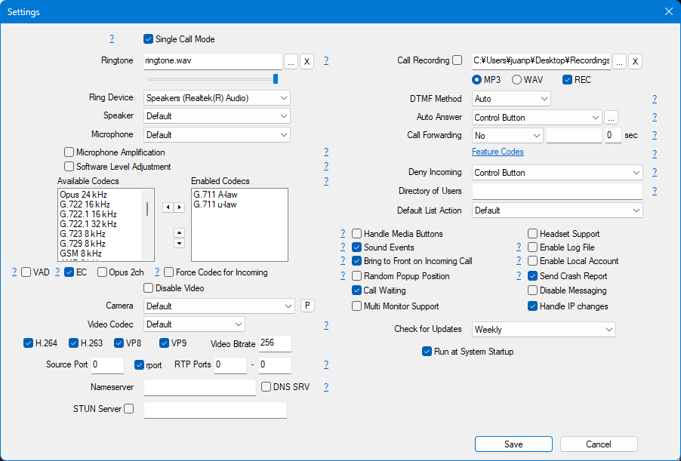The height and width of the screenshot is (461, 681).
Task: Click the P button beside Camera
Action: (307, 306)
